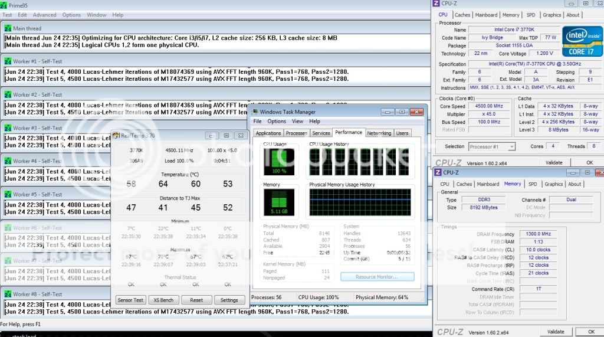Image resolution: width=604 pixels, height=337 pixels.
Task: Click the Prime95 icon in the title bar
Action: [4, 5]
